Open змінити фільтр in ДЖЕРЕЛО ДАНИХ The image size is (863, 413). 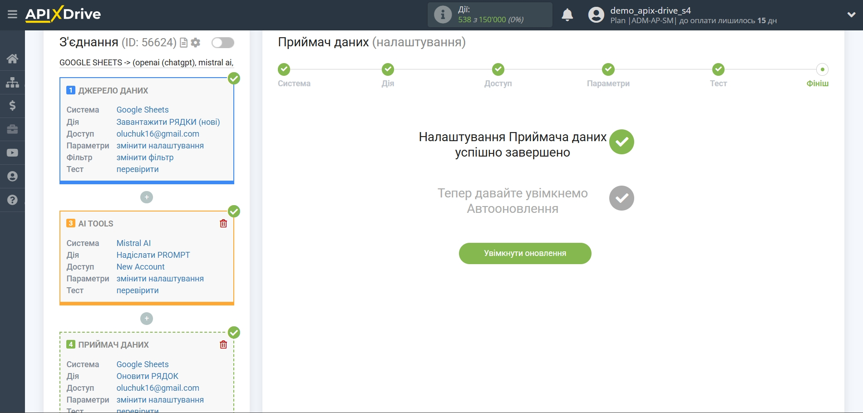144,157
